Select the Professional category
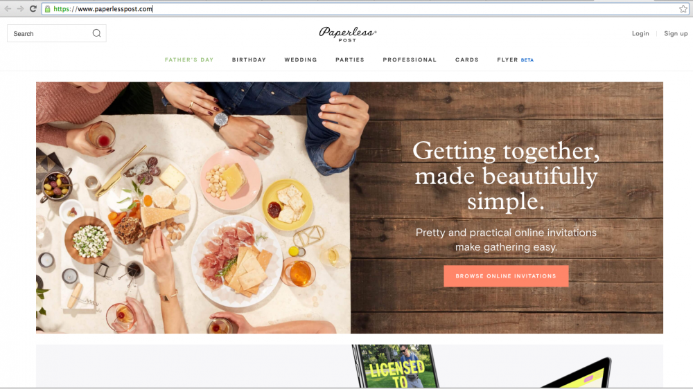 tap(410, 60)
